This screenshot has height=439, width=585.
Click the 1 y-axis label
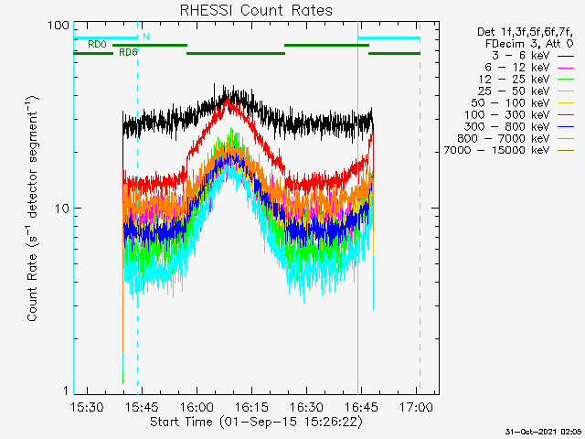(66, 391)
